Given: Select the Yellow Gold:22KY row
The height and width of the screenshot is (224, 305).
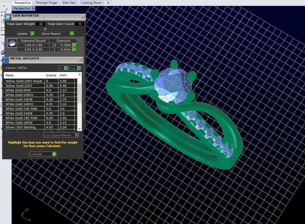Looking at the screenshot, I should tap(40, 86).
